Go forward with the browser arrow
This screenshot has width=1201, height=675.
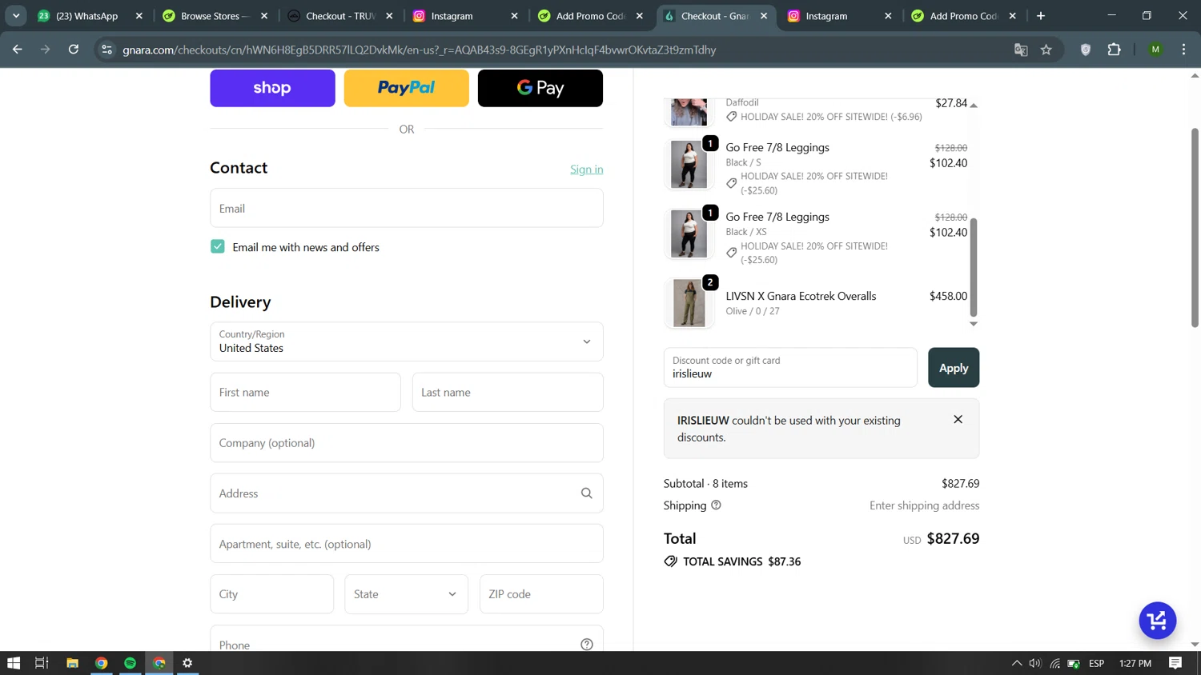[x=46, y=50]
